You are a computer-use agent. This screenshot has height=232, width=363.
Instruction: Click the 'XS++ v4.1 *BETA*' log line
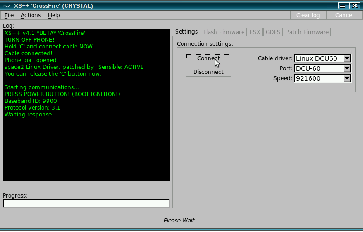click(45, 33)
